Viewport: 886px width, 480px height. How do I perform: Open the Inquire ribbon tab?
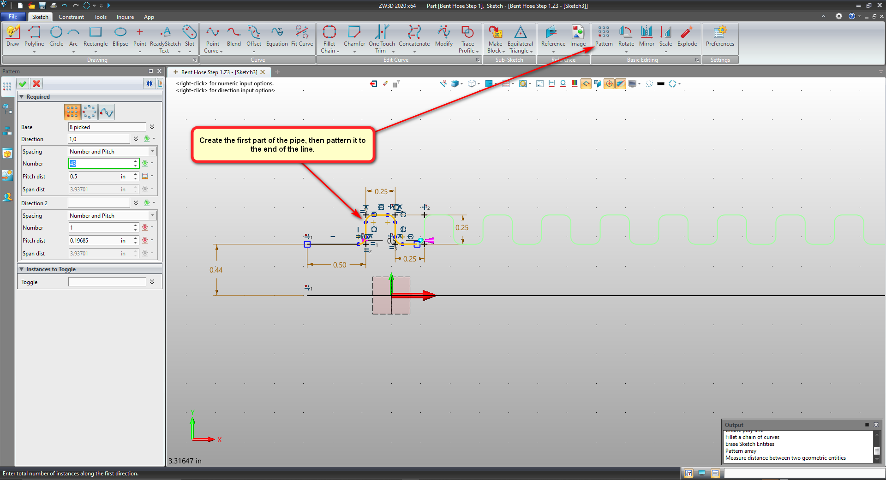tap(125, 17)
